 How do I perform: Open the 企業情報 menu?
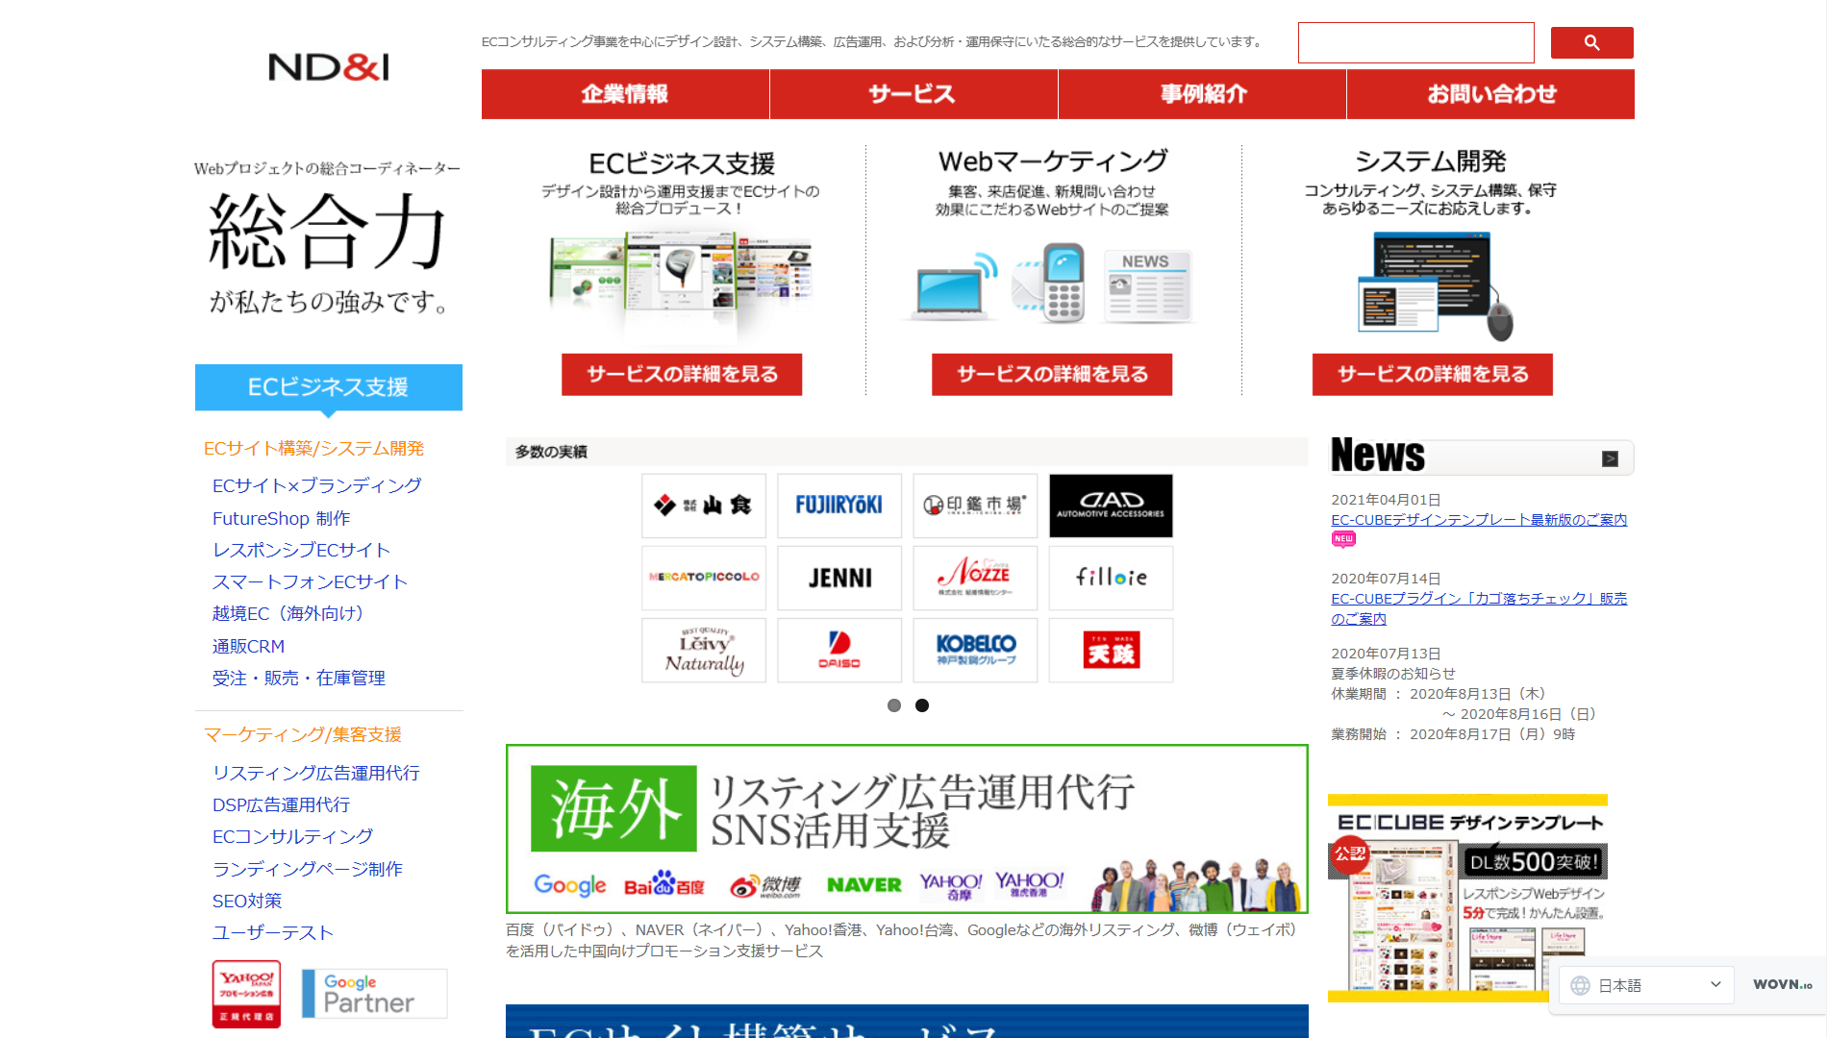click(625, 94)
